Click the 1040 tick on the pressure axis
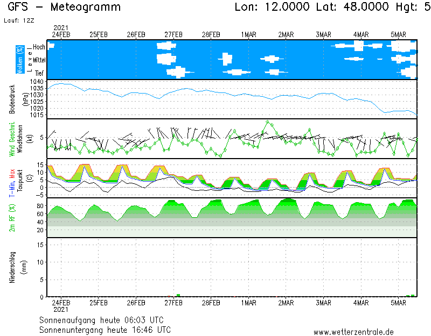The height and width of the screenshot is (336, 431). 37,81
